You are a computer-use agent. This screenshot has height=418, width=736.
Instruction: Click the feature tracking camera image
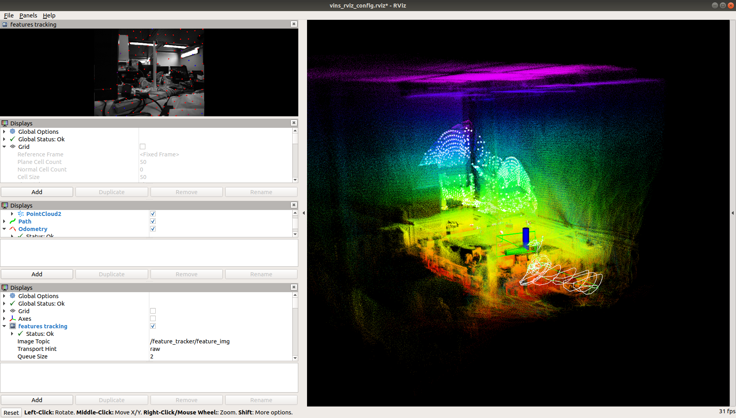[x=149, y=72]
